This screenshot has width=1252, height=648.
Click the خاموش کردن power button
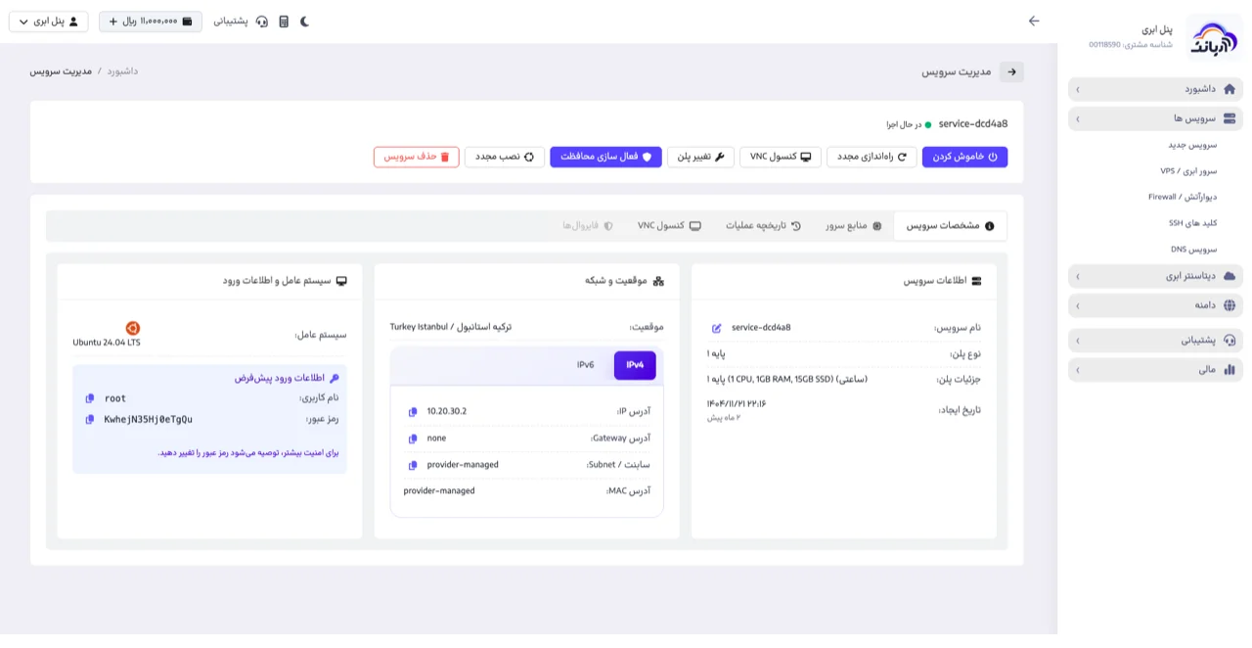point(964,157)
